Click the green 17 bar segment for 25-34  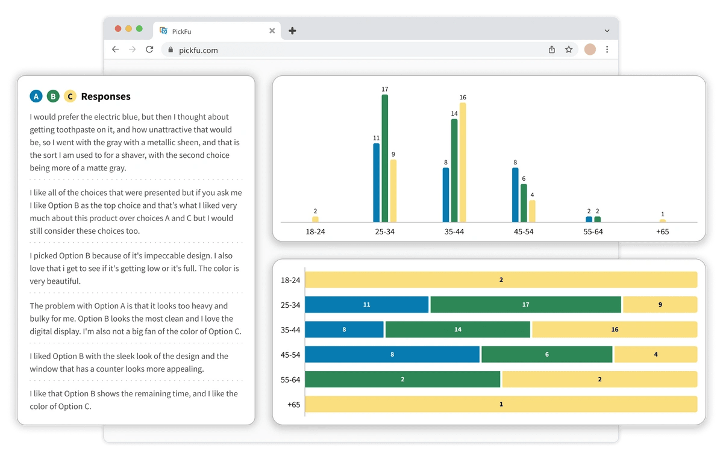(x=525, y=305)
